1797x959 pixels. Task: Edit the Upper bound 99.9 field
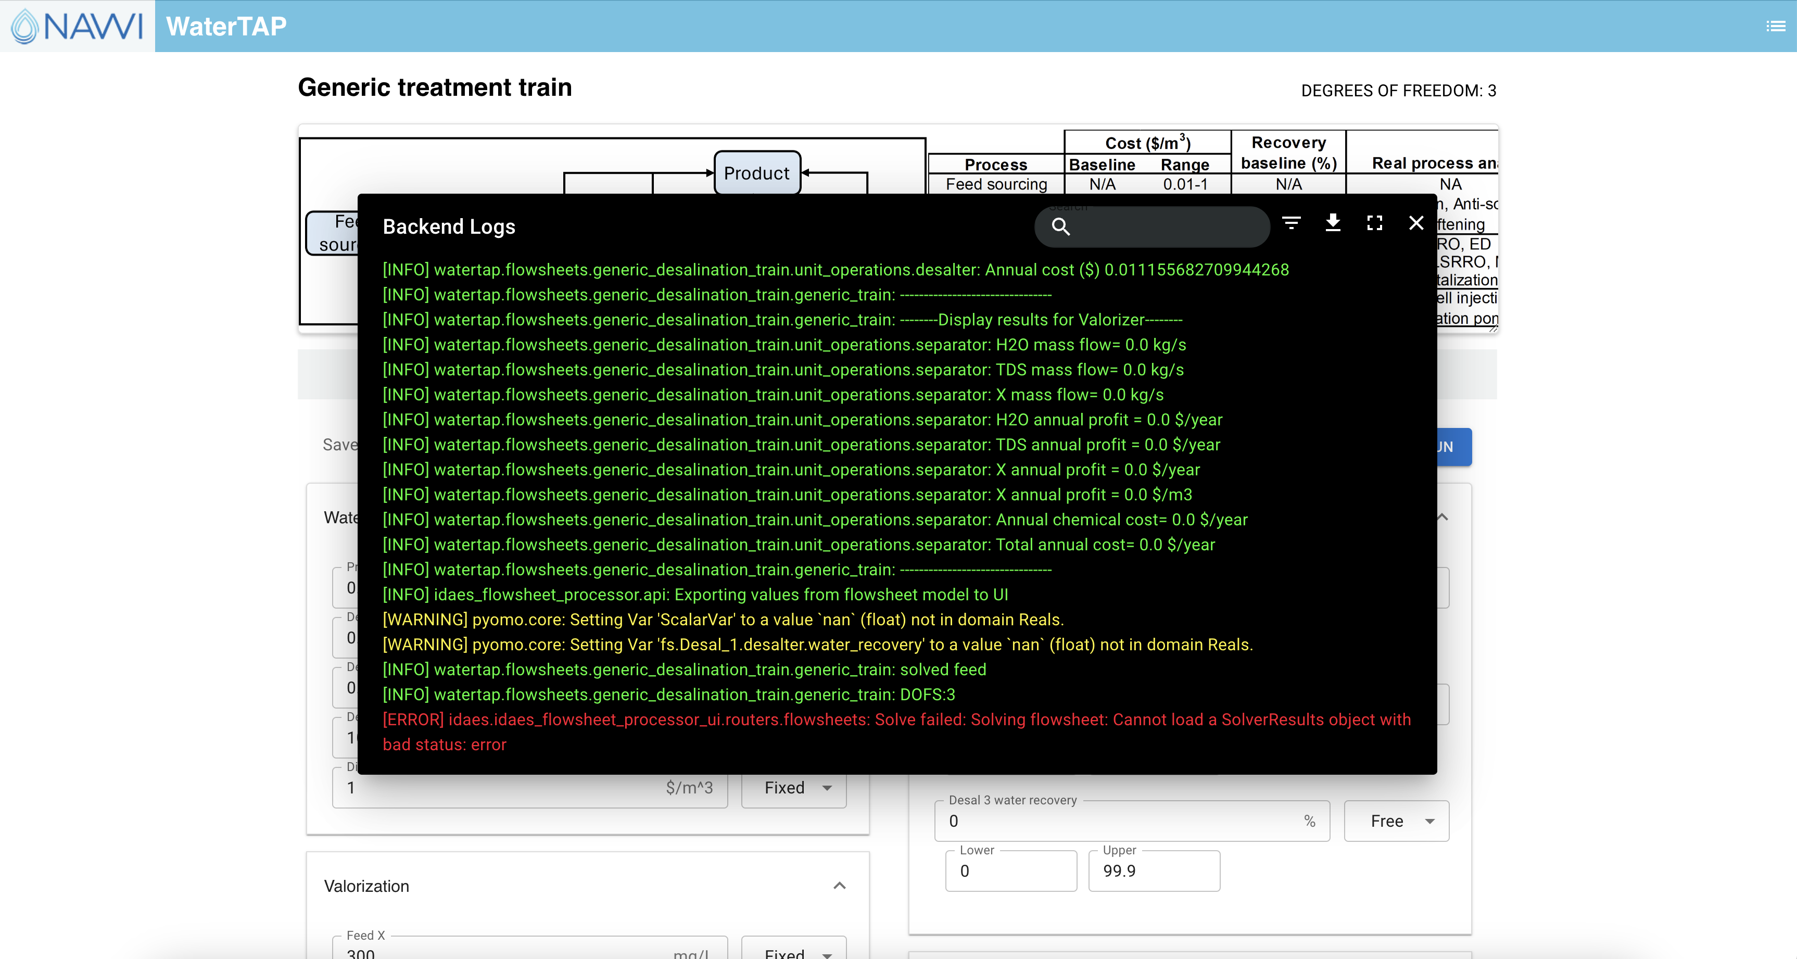pyautogui.click(x=1154, y=870)
